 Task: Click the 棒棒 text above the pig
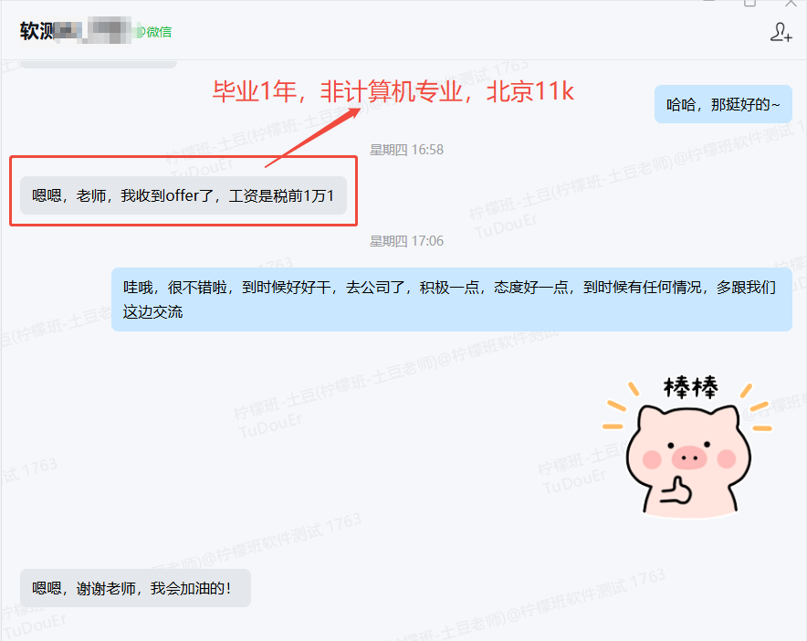pos(691,388)
